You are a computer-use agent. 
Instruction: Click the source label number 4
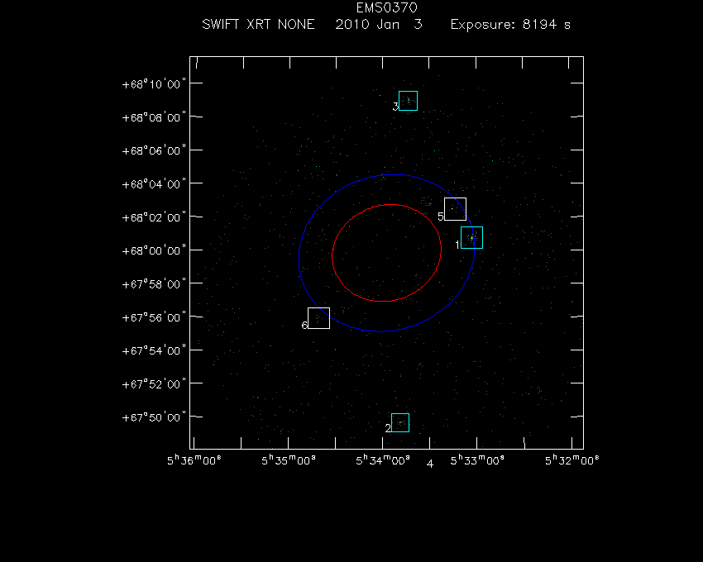[x=430, y=464]
